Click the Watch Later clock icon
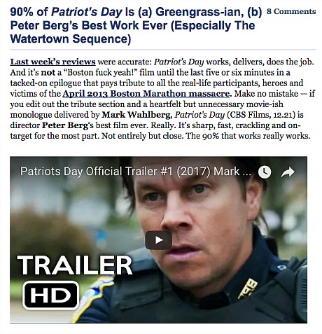Screen dimensions: 322x334 tap(265, 172)
